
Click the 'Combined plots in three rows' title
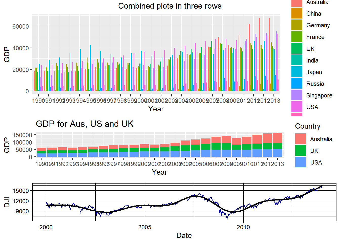click(170, 6)
